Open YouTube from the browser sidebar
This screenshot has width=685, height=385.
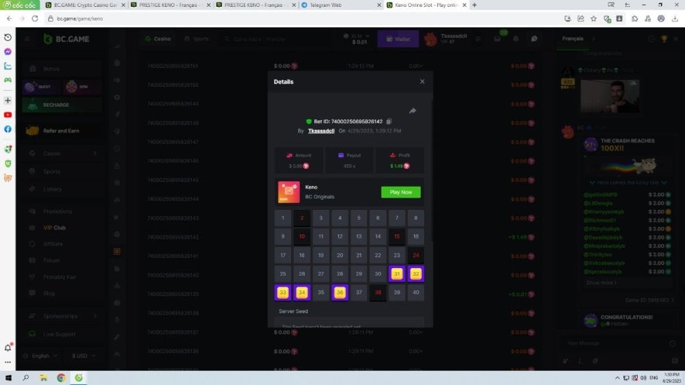[x=8, y=115]
